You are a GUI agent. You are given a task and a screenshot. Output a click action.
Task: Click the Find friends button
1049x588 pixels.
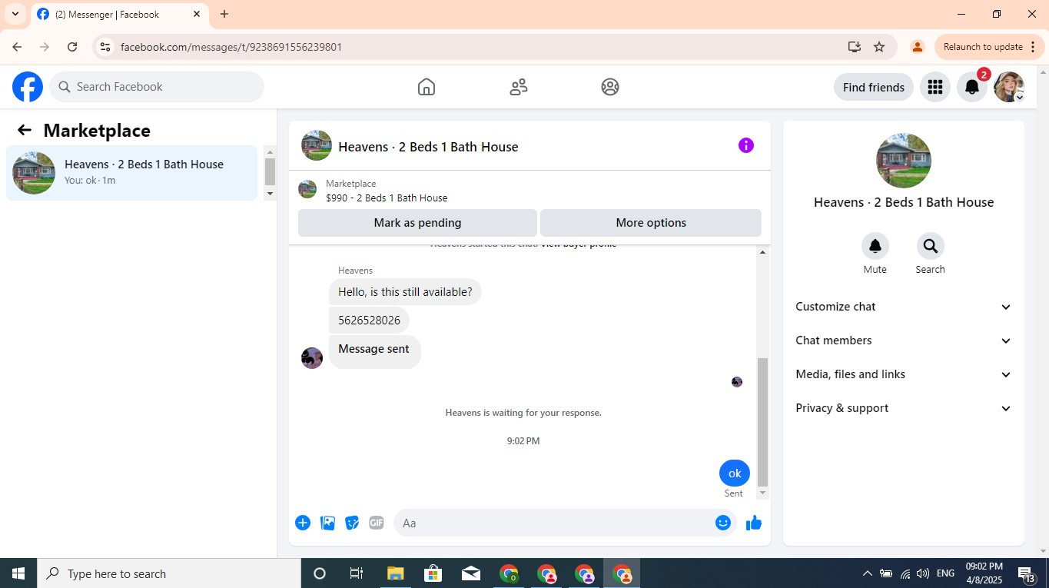click(873, 87)
